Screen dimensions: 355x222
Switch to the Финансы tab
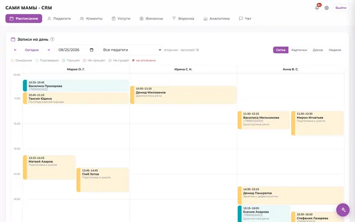151,18
